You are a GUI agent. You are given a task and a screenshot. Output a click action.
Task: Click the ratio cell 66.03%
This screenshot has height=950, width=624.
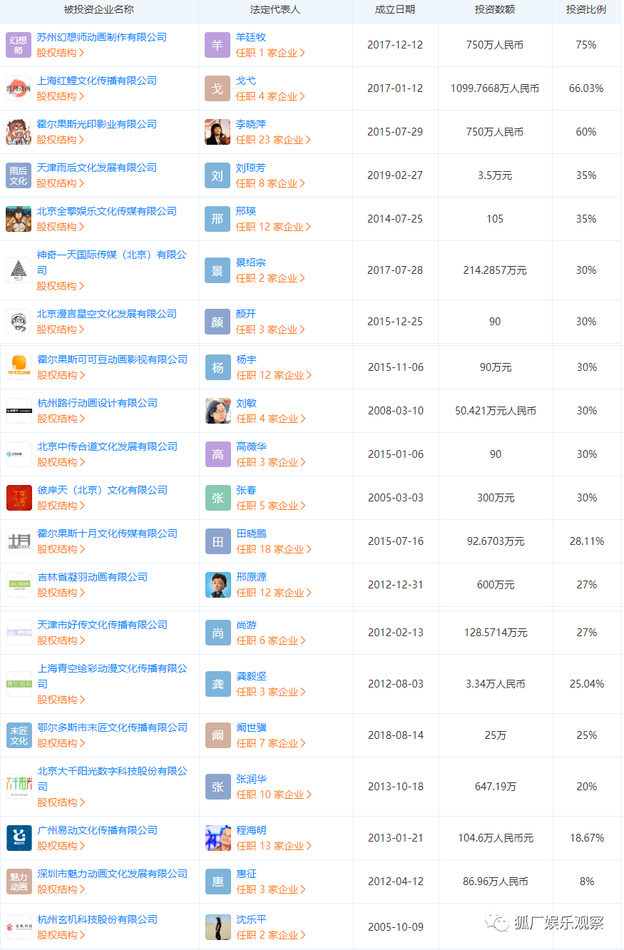click(586, 88)
